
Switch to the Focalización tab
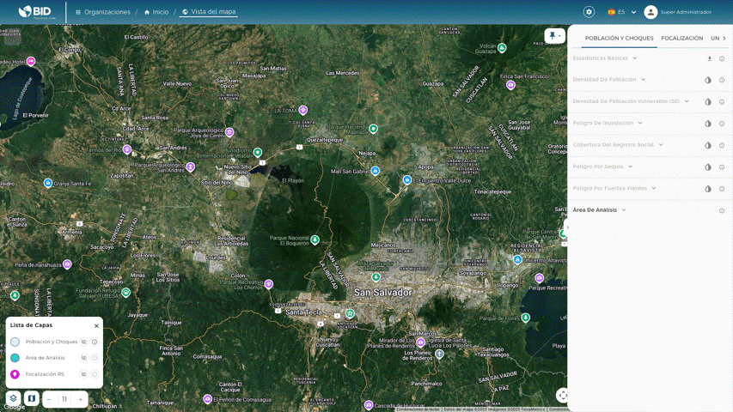pos(681,38)
